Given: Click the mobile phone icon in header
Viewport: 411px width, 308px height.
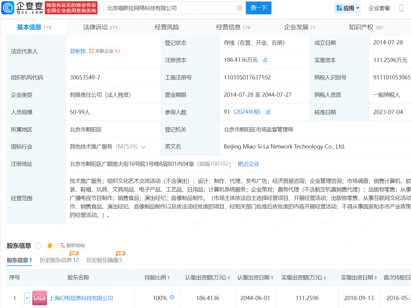Looking at the screenshot, I should click(x=401, y=8).
